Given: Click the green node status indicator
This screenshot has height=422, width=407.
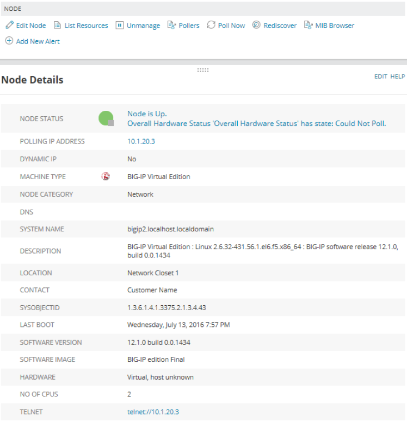Looking at the screenshot, I should pyautogui.click(x=106, y=118).
